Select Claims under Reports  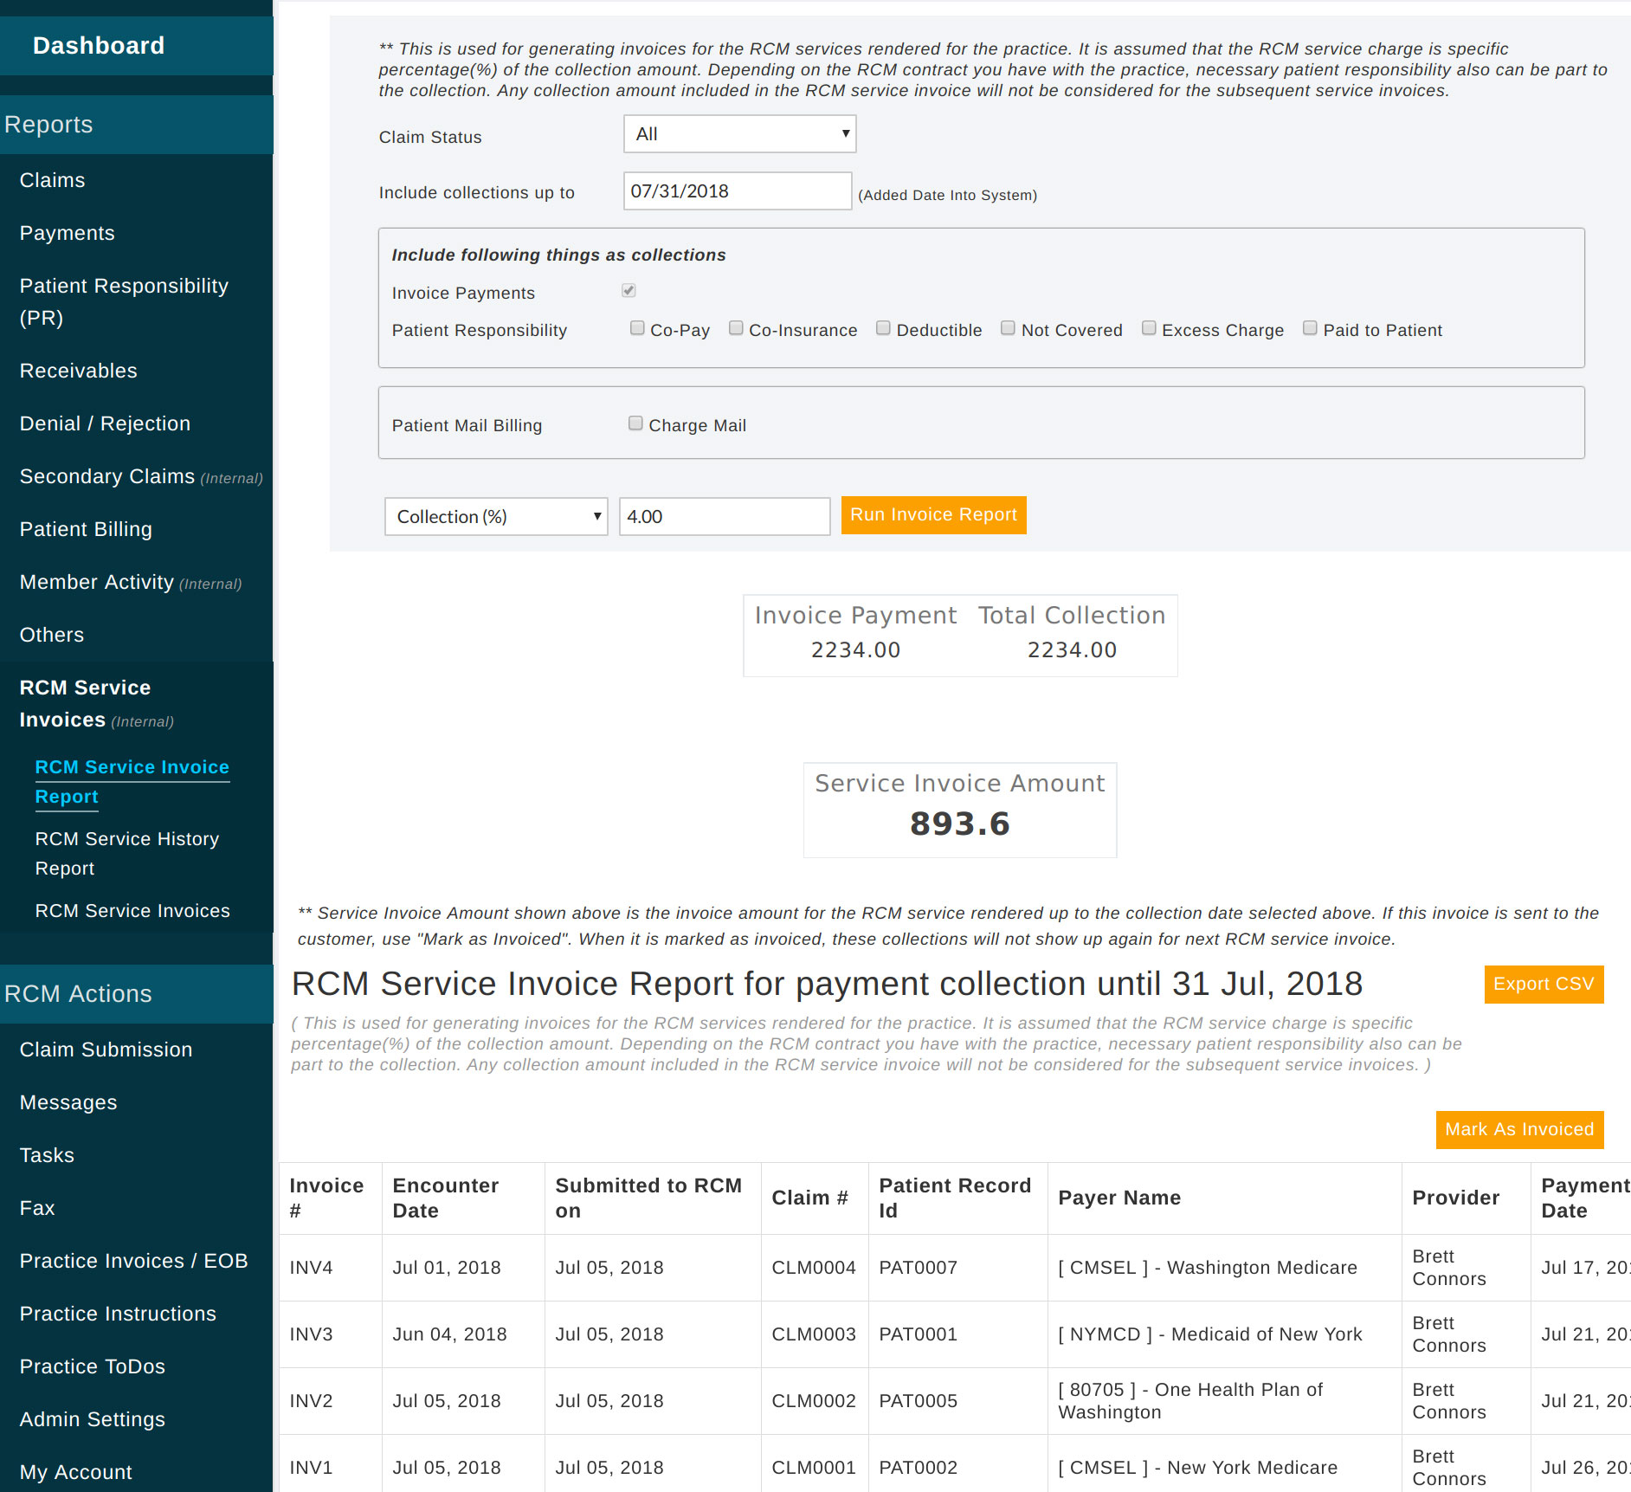[52, 180]
